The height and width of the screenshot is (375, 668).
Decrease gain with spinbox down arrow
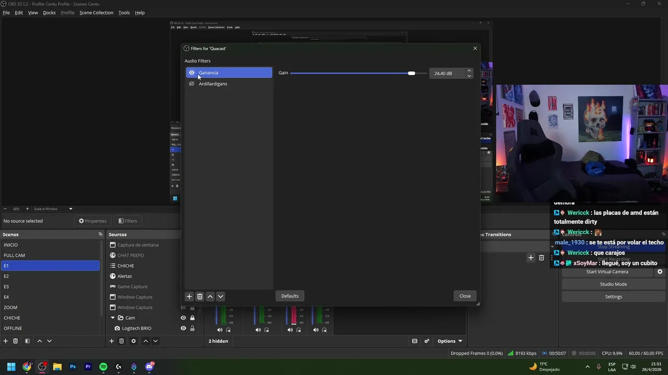[x=469, y=76]
